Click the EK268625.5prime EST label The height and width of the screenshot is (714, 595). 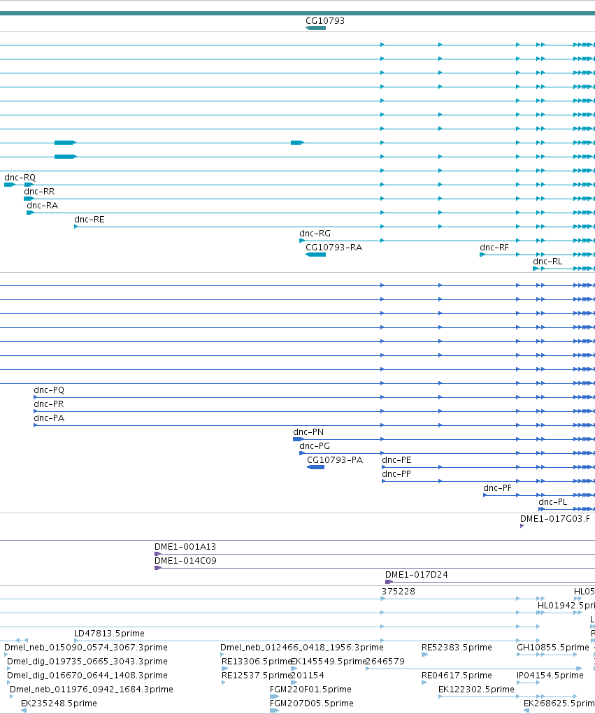tap(559, 704)
